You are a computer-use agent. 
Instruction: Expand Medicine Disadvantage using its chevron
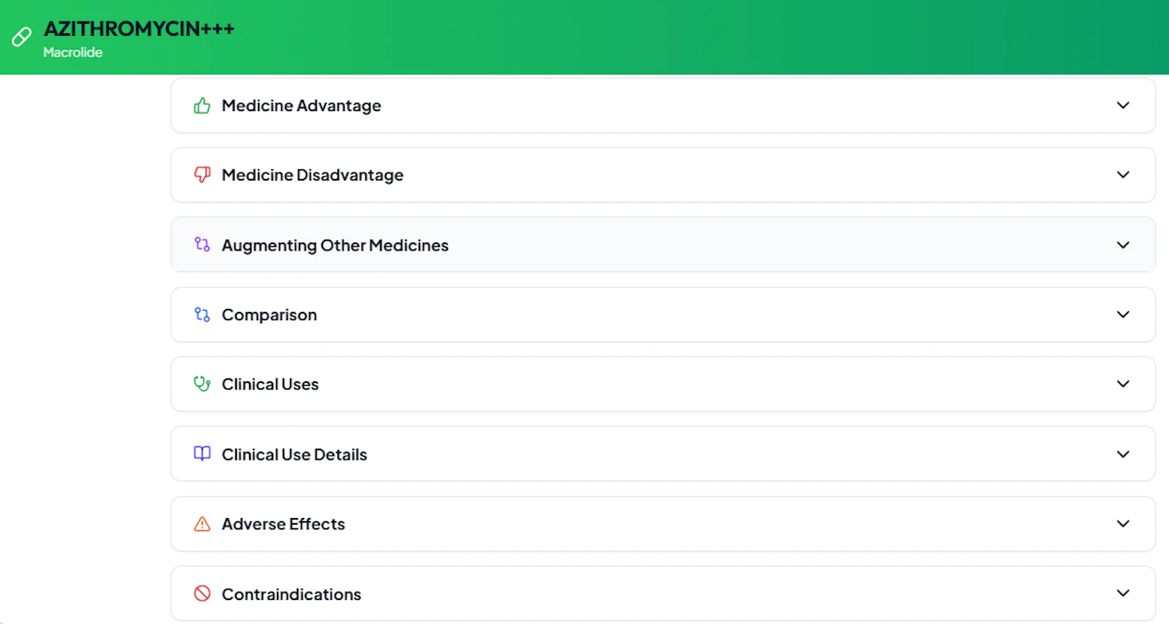[x=1123, y=175]
